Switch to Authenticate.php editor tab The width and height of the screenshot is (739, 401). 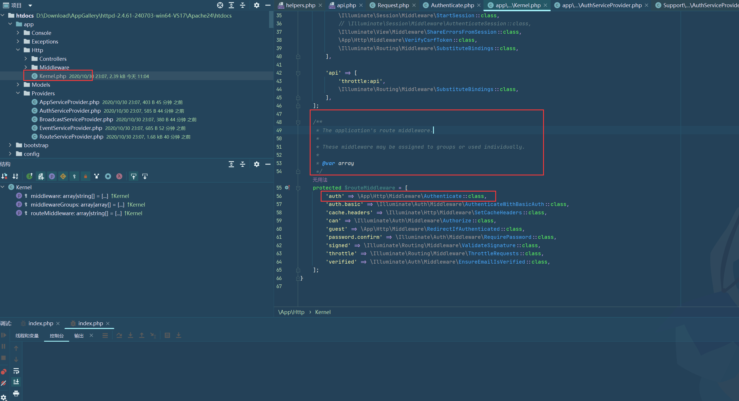pyautogui.click(x=452, y=5)
